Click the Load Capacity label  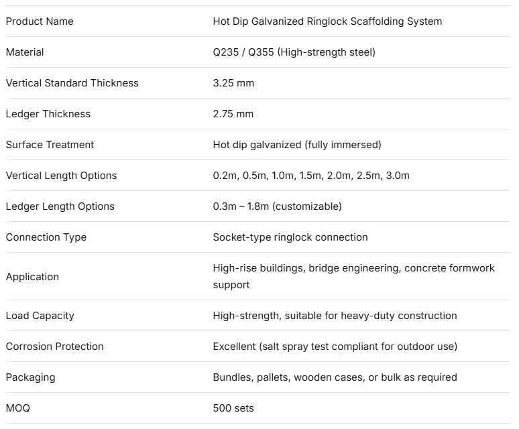click(40, 316)
